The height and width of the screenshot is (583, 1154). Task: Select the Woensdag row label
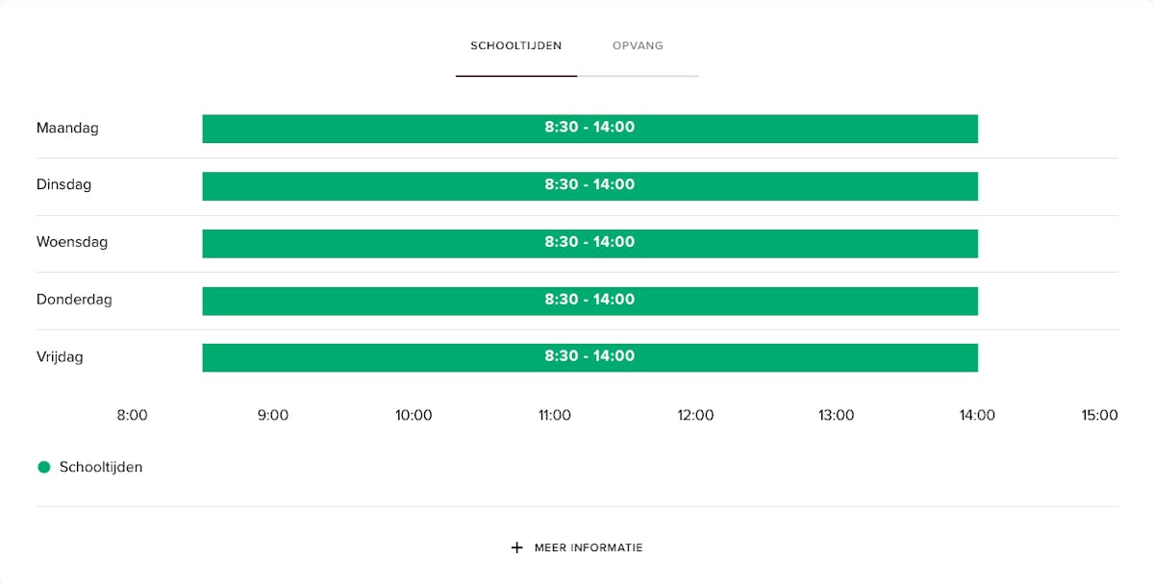pos(72,242)
